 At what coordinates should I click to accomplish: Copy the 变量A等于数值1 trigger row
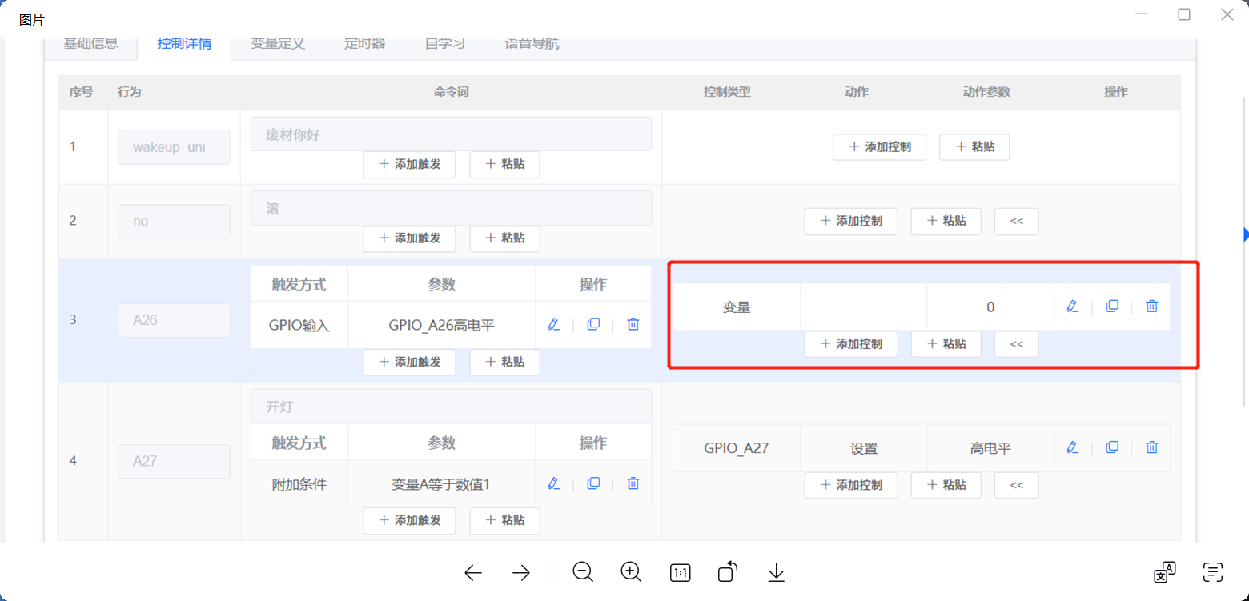(x=593, y=483)
